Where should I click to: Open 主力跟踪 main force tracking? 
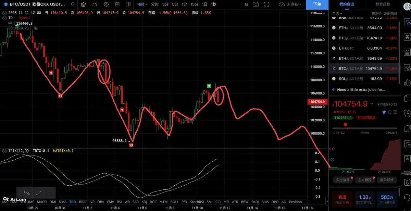tap(364, 180)
